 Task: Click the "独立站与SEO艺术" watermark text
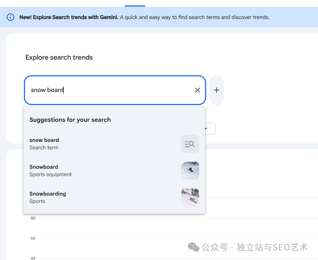(272, 247)
